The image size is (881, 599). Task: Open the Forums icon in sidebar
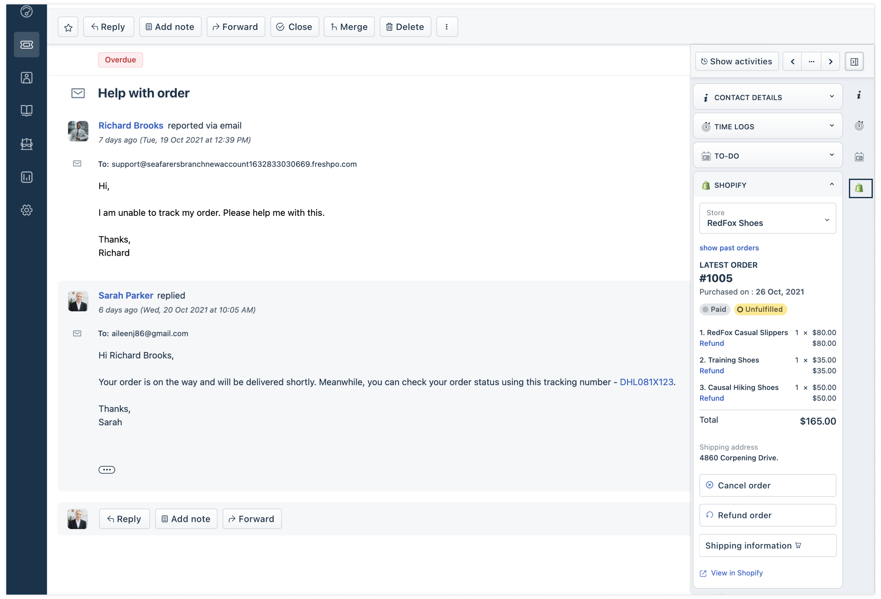tap(26, 144)
